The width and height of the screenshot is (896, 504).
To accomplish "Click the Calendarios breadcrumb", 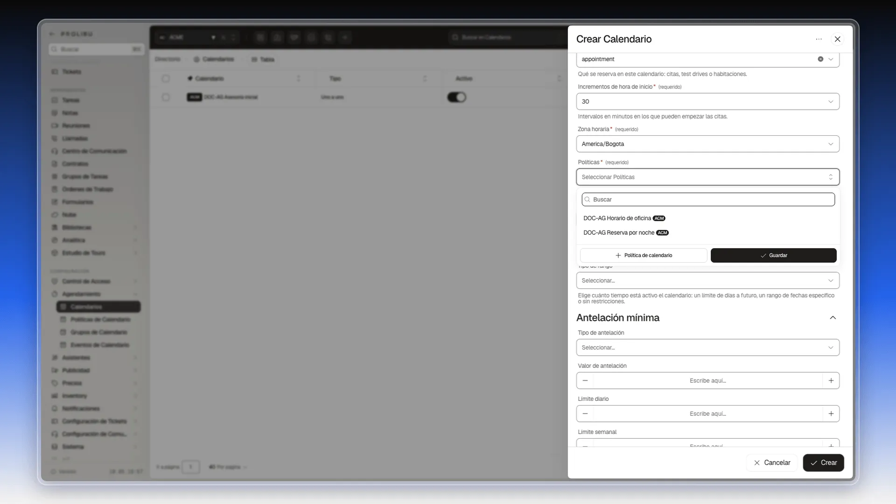I will [x=214, y=60].
